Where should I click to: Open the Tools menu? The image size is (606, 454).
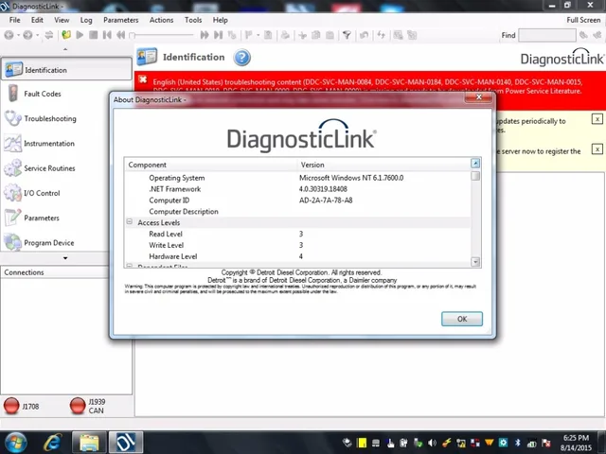(x=193, y=20)
